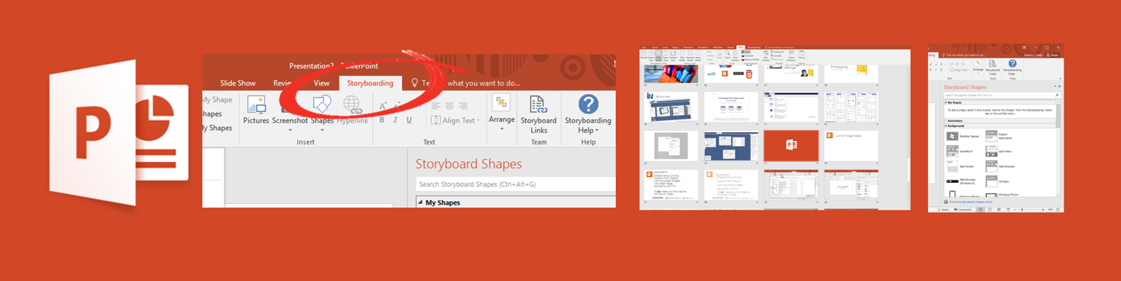
Task: Switch to the View tab in large ribbon
Action: coord(321,83)
